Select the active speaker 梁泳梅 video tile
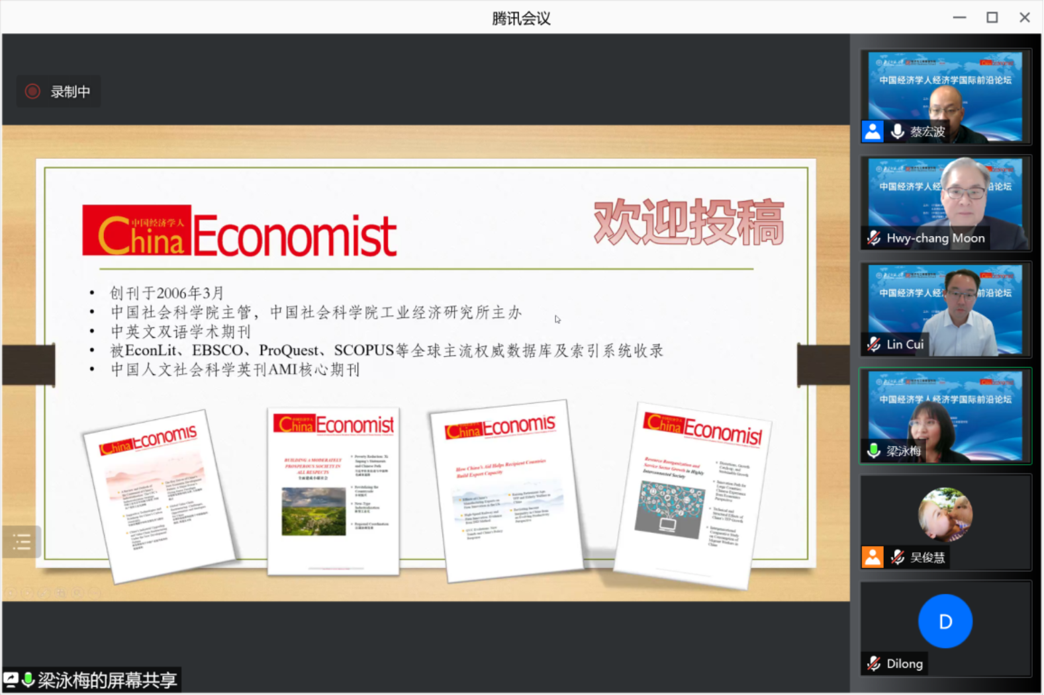1044x695 pixels. coord(945,415)
